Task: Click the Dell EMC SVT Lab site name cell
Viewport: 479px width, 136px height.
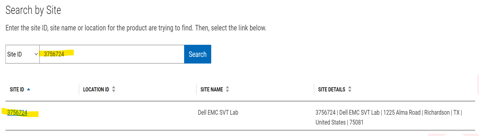Action: (218, 113)
